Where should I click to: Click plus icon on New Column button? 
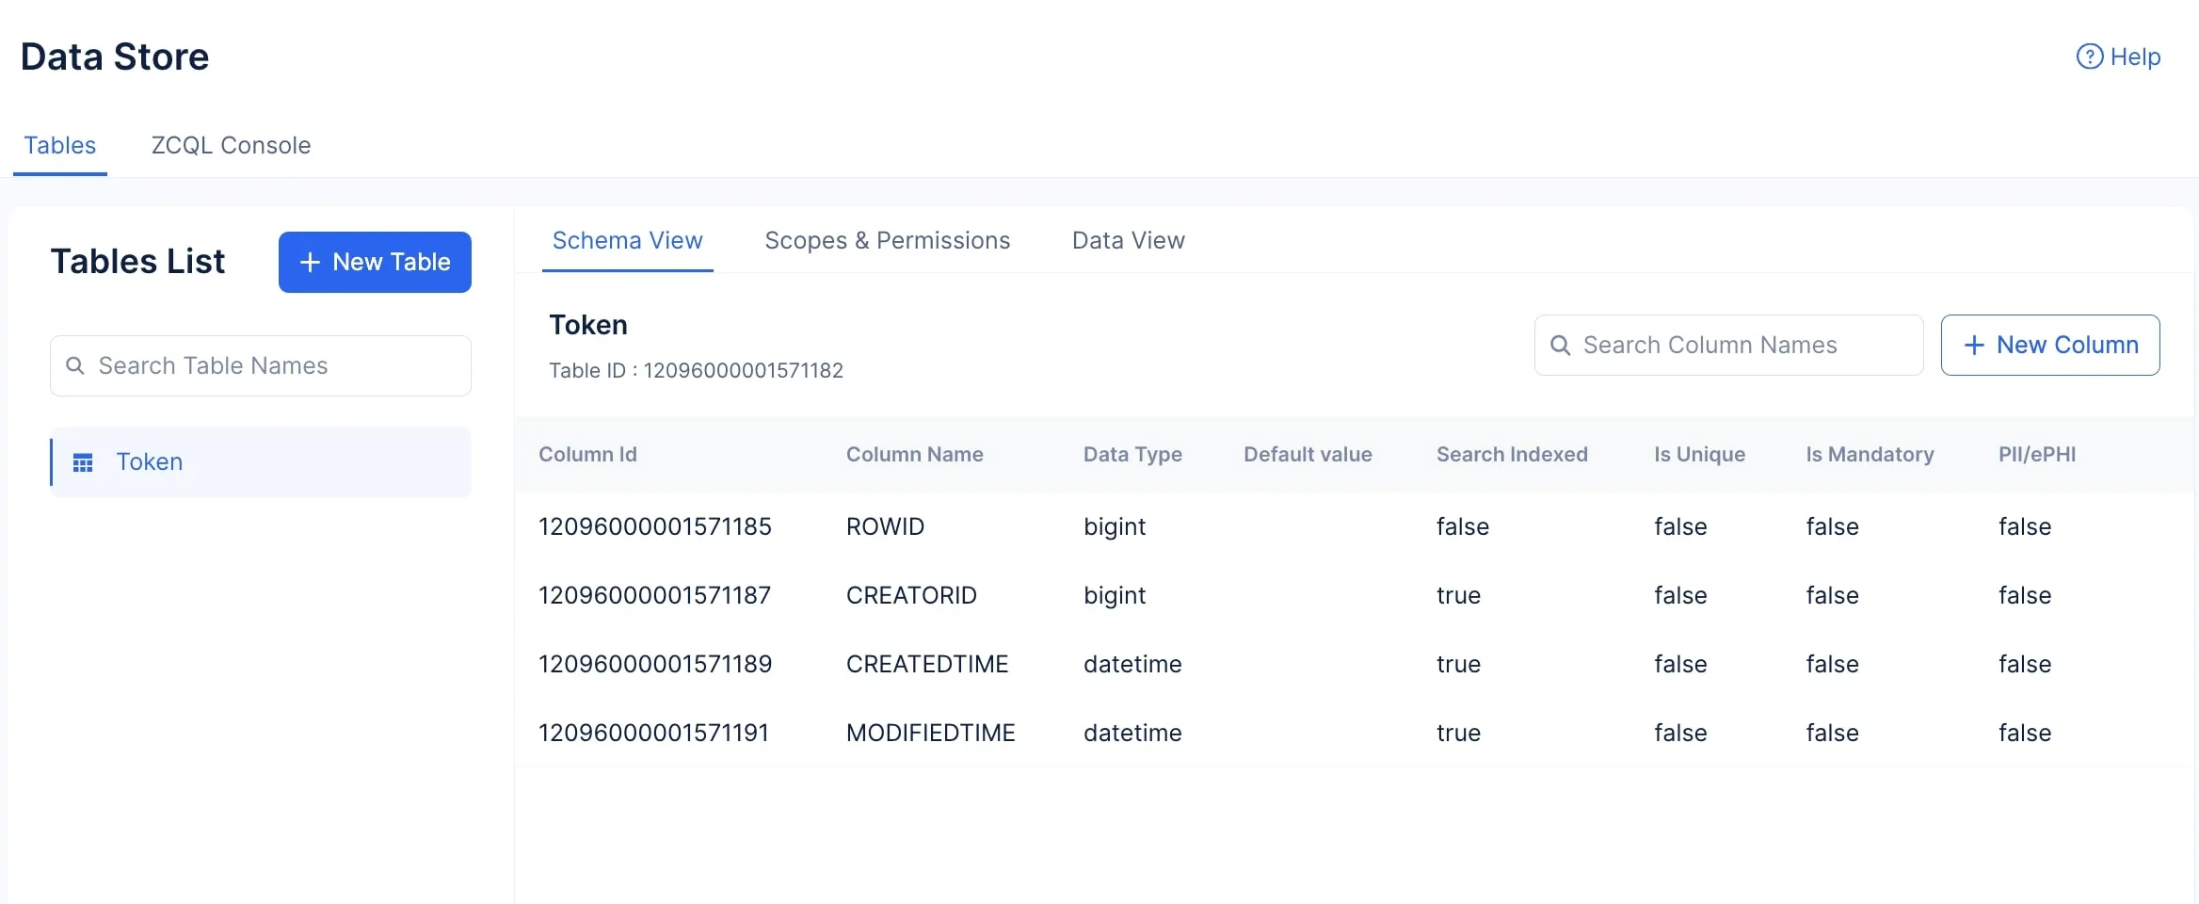(x=1974, y=346)
